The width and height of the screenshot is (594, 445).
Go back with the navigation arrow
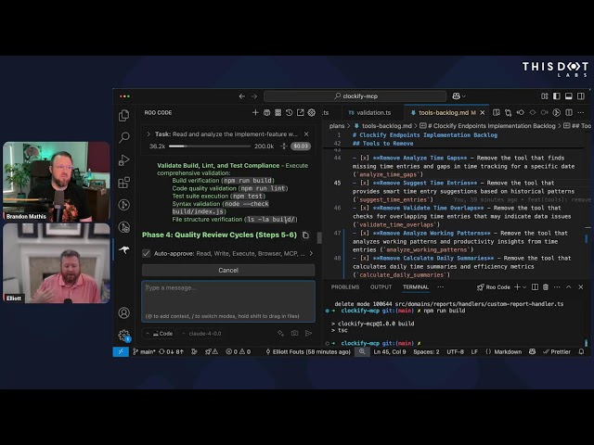click(x=241, y=96)
